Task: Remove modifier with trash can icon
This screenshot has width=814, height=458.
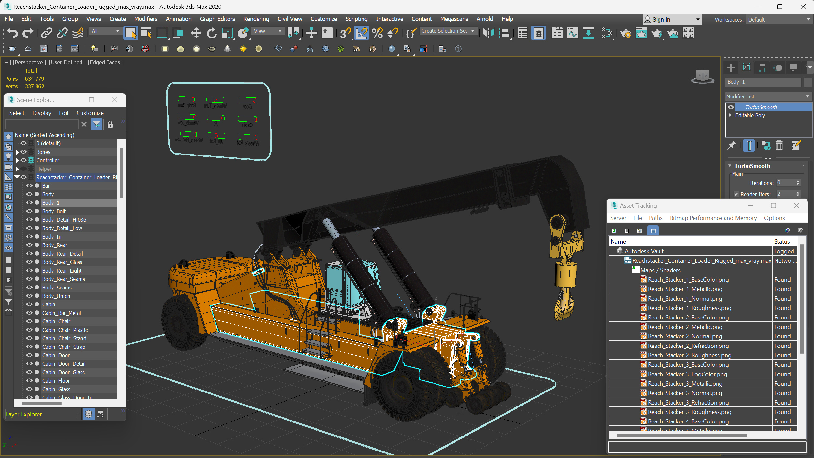Action: point(779,145)
